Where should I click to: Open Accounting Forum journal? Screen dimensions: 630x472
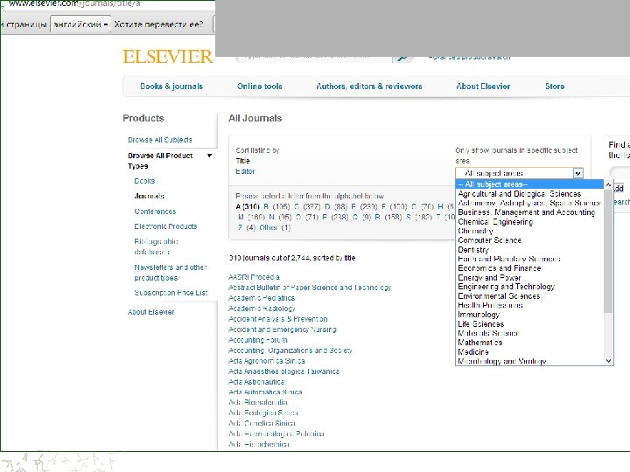258,340
